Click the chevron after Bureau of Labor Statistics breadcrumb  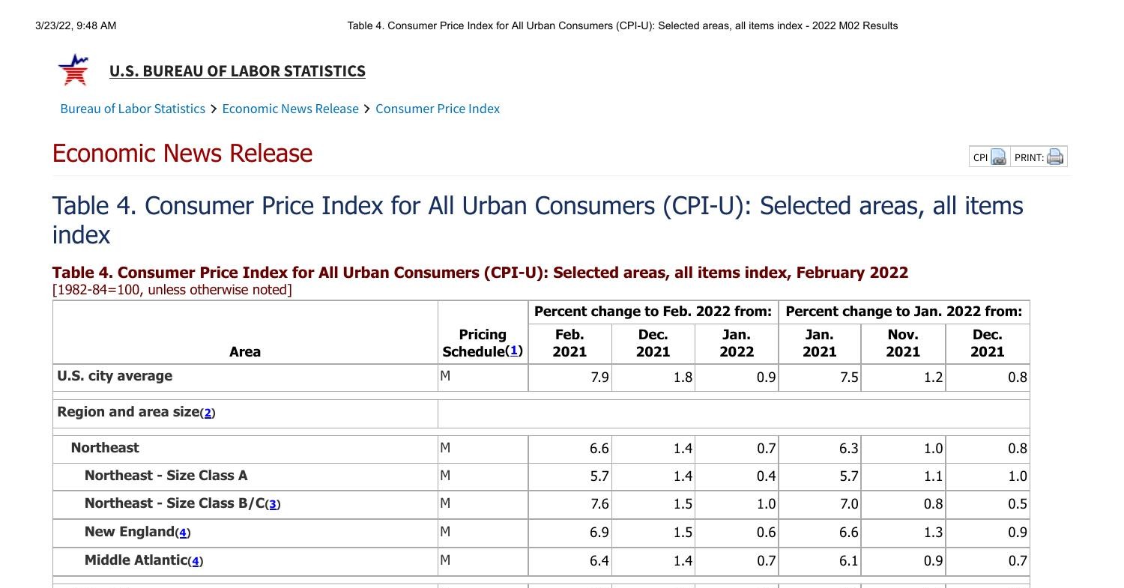point(214,109)
